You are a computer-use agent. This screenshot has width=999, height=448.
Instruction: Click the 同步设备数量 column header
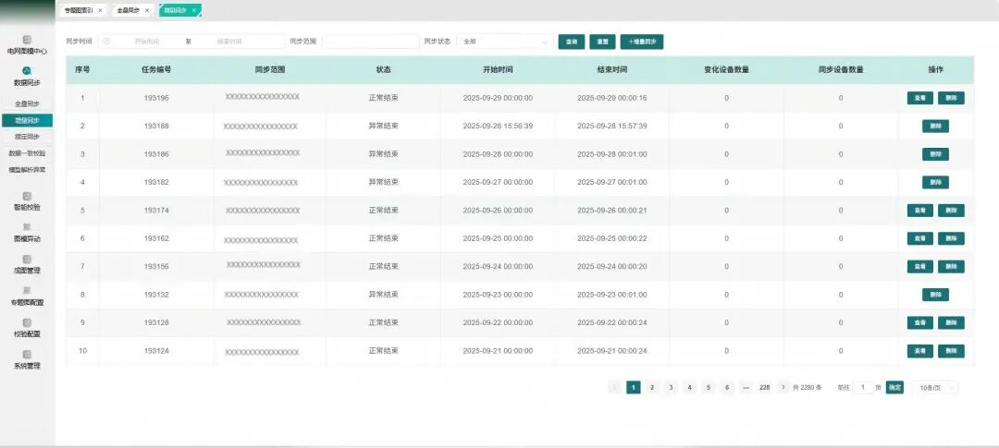840,70
